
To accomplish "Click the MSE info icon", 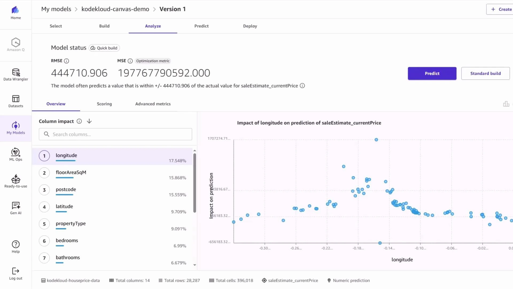I will point(130,61).
